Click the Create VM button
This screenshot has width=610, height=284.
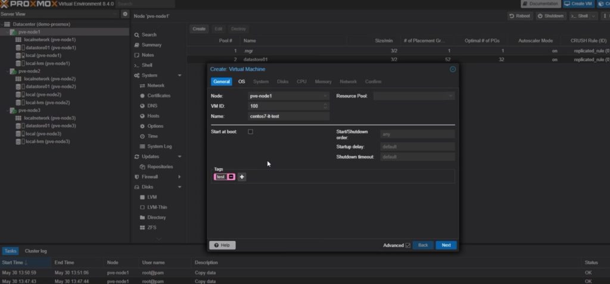tap(578, 4)
